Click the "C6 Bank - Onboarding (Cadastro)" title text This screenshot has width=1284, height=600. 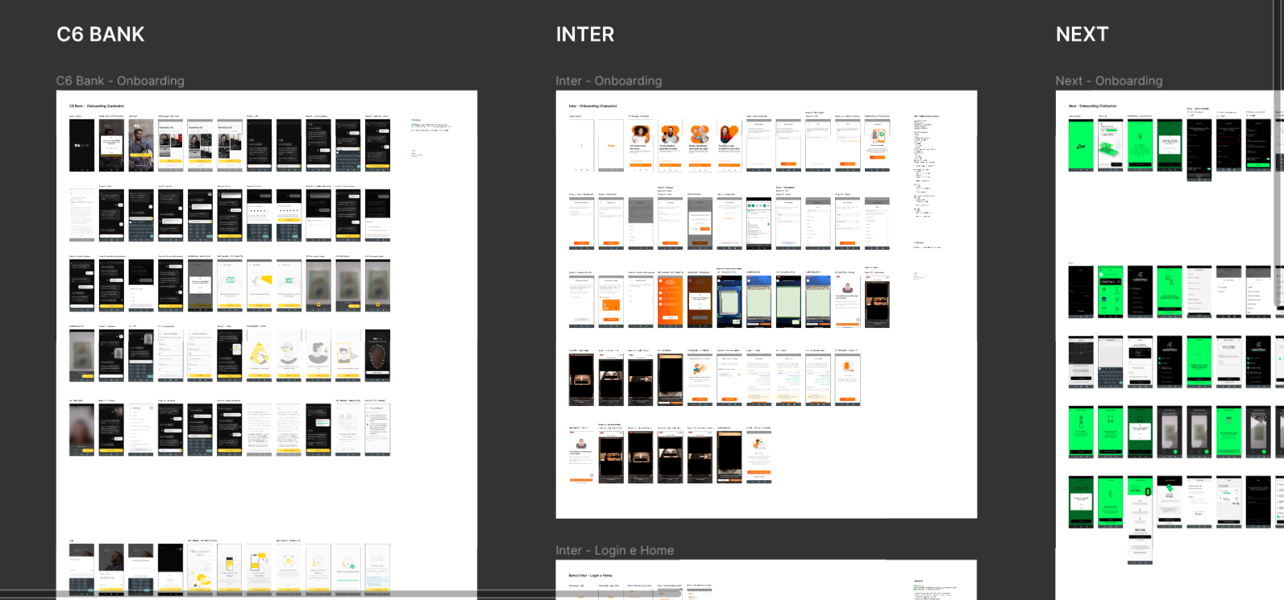(97, 106)
